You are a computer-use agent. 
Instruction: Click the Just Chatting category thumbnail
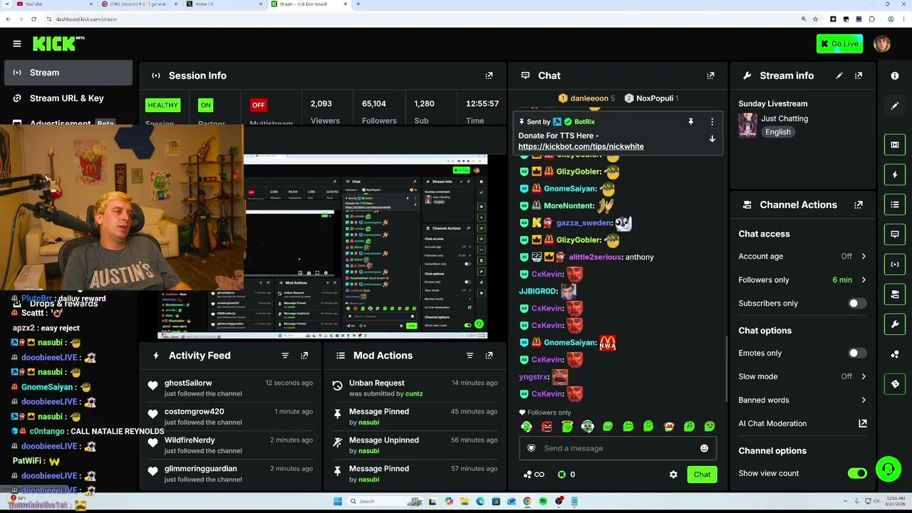click(x=747, y=125)
